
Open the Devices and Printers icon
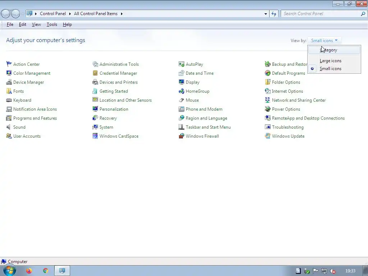tap(95, 82)
